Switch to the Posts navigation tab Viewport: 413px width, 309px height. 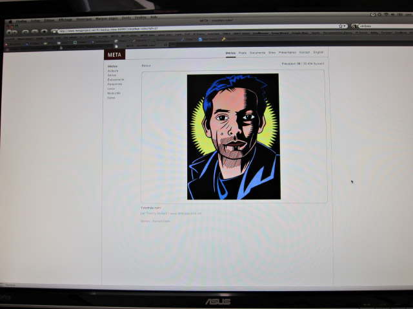[243, 53]
